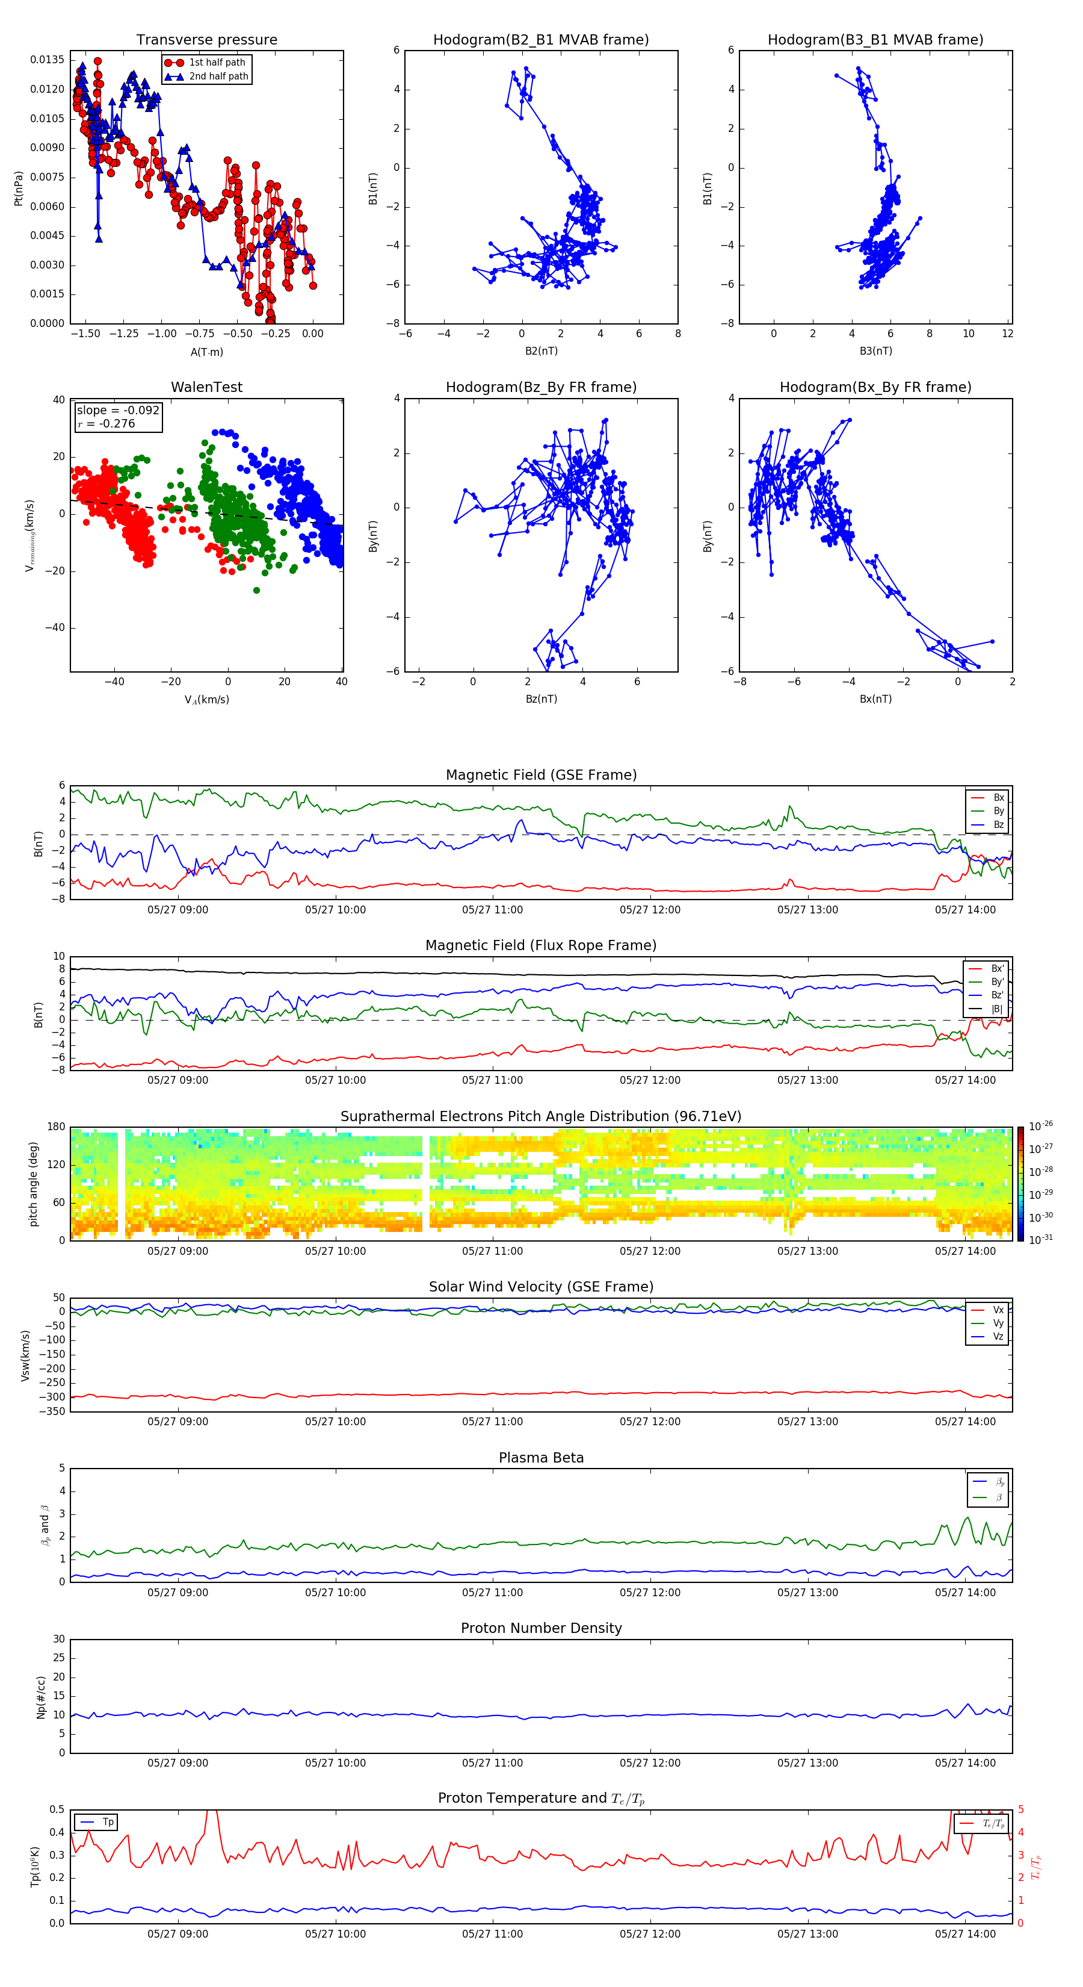Select the Bx' entry in Flux Rope legend
The height and width of the screenshot is (1987, 1083).
click(x=987, y=969)
